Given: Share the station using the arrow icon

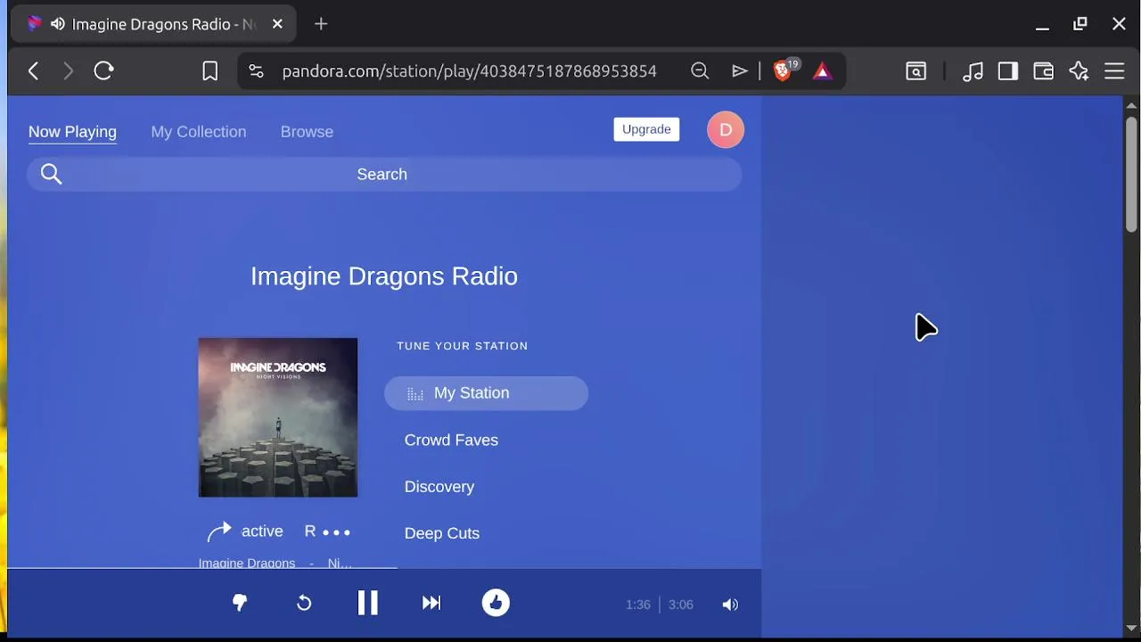Looking at the screenshot, I should tap(219, 531).
